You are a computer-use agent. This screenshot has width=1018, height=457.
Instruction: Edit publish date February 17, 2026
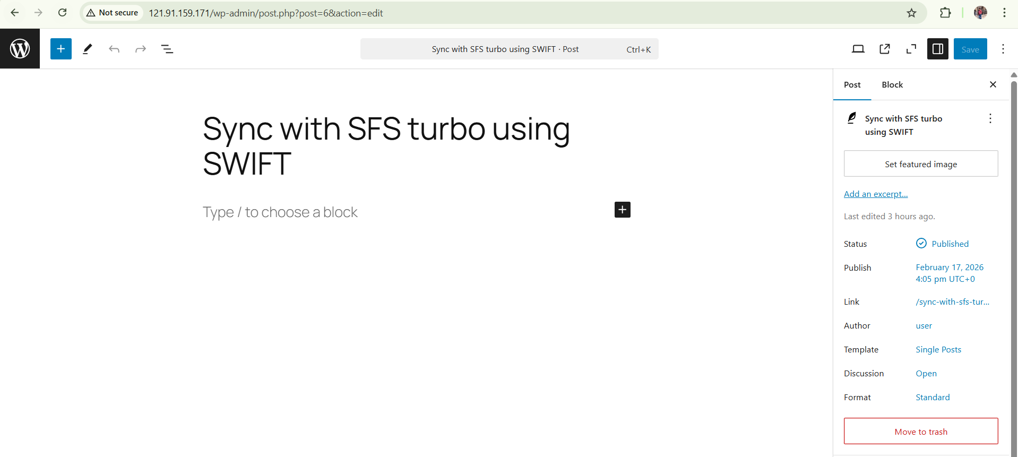tap(950, 273)
